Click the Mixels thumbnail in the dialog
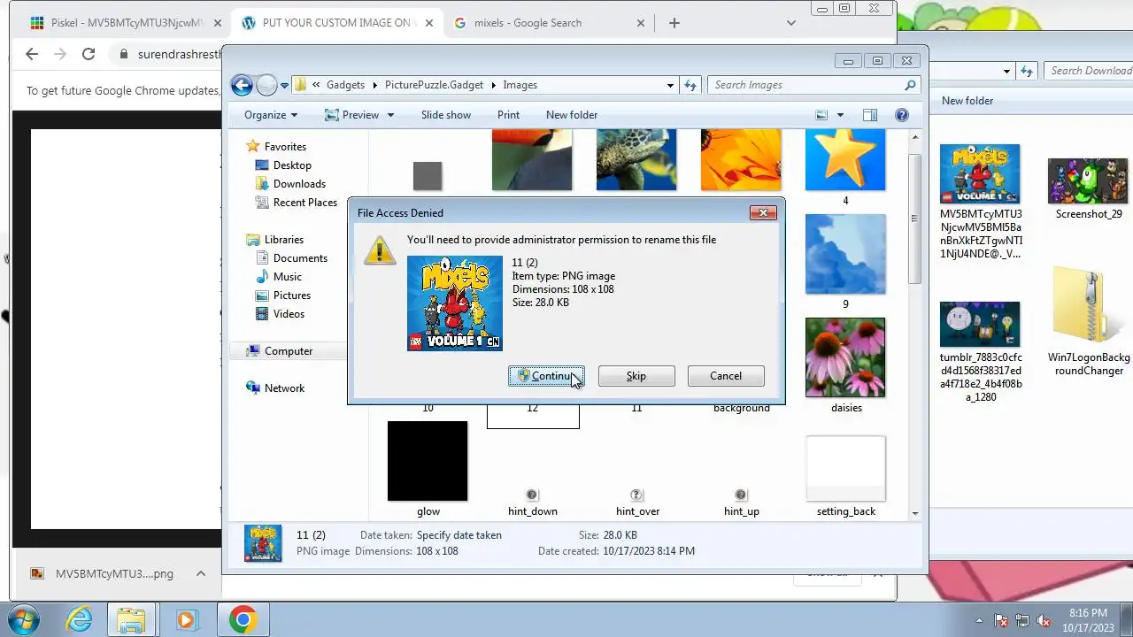Screen dimensions: 1133x637 coord(455,303)
